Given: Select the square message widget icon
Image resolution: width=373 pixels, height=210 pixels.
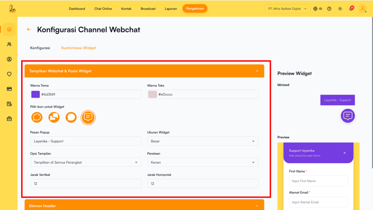Looking at the screenshot, I should coord(88,118).
